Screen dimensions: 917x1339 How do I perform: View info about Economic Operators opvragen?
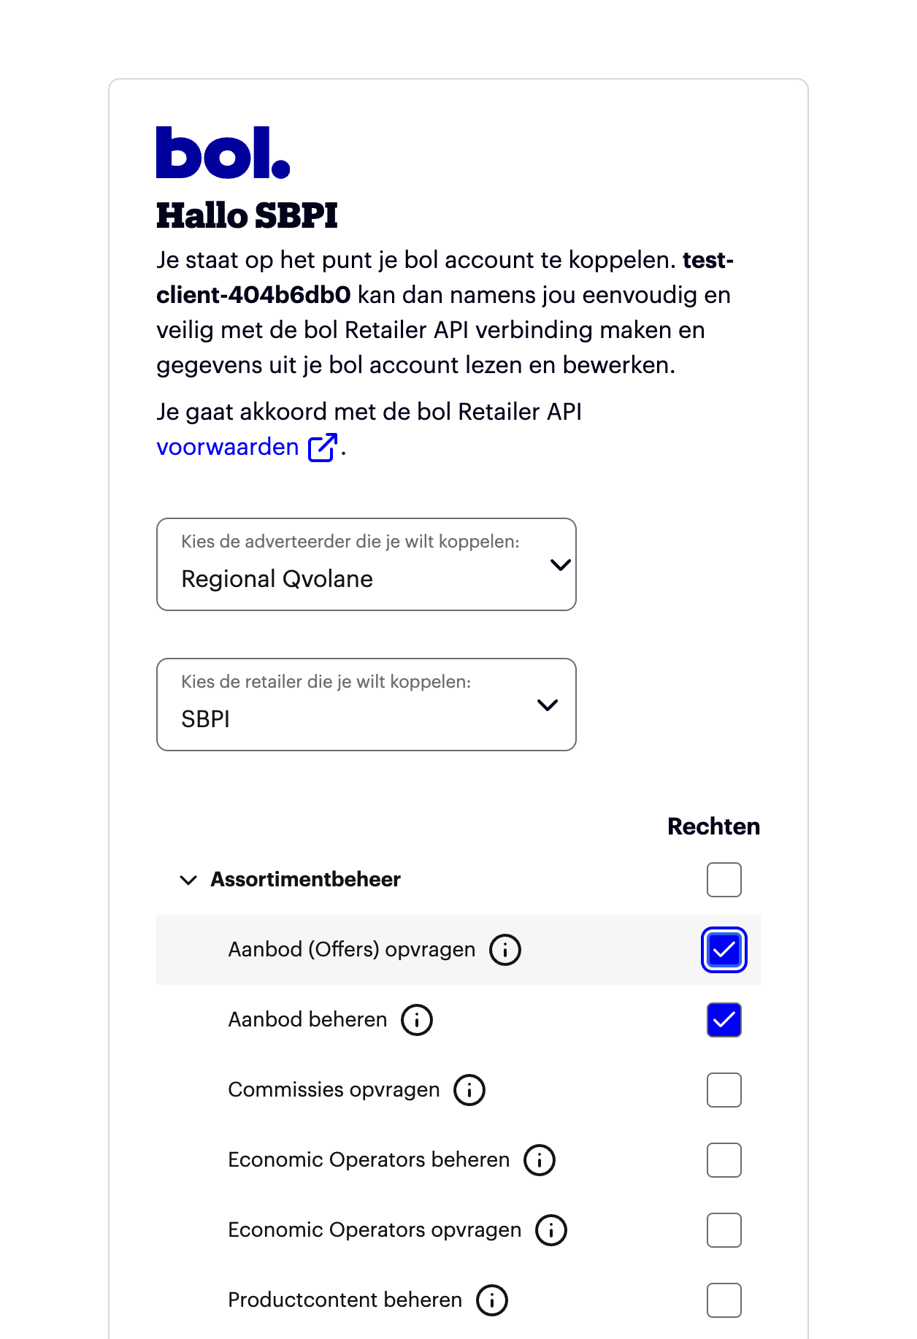tap(551, 1230)
